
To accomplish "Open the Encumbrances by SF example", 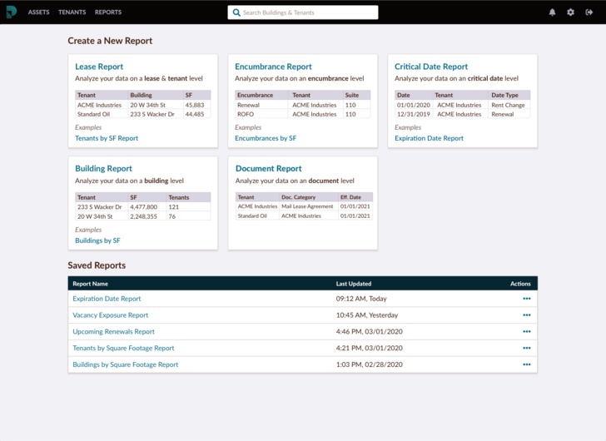I will 266,138.
